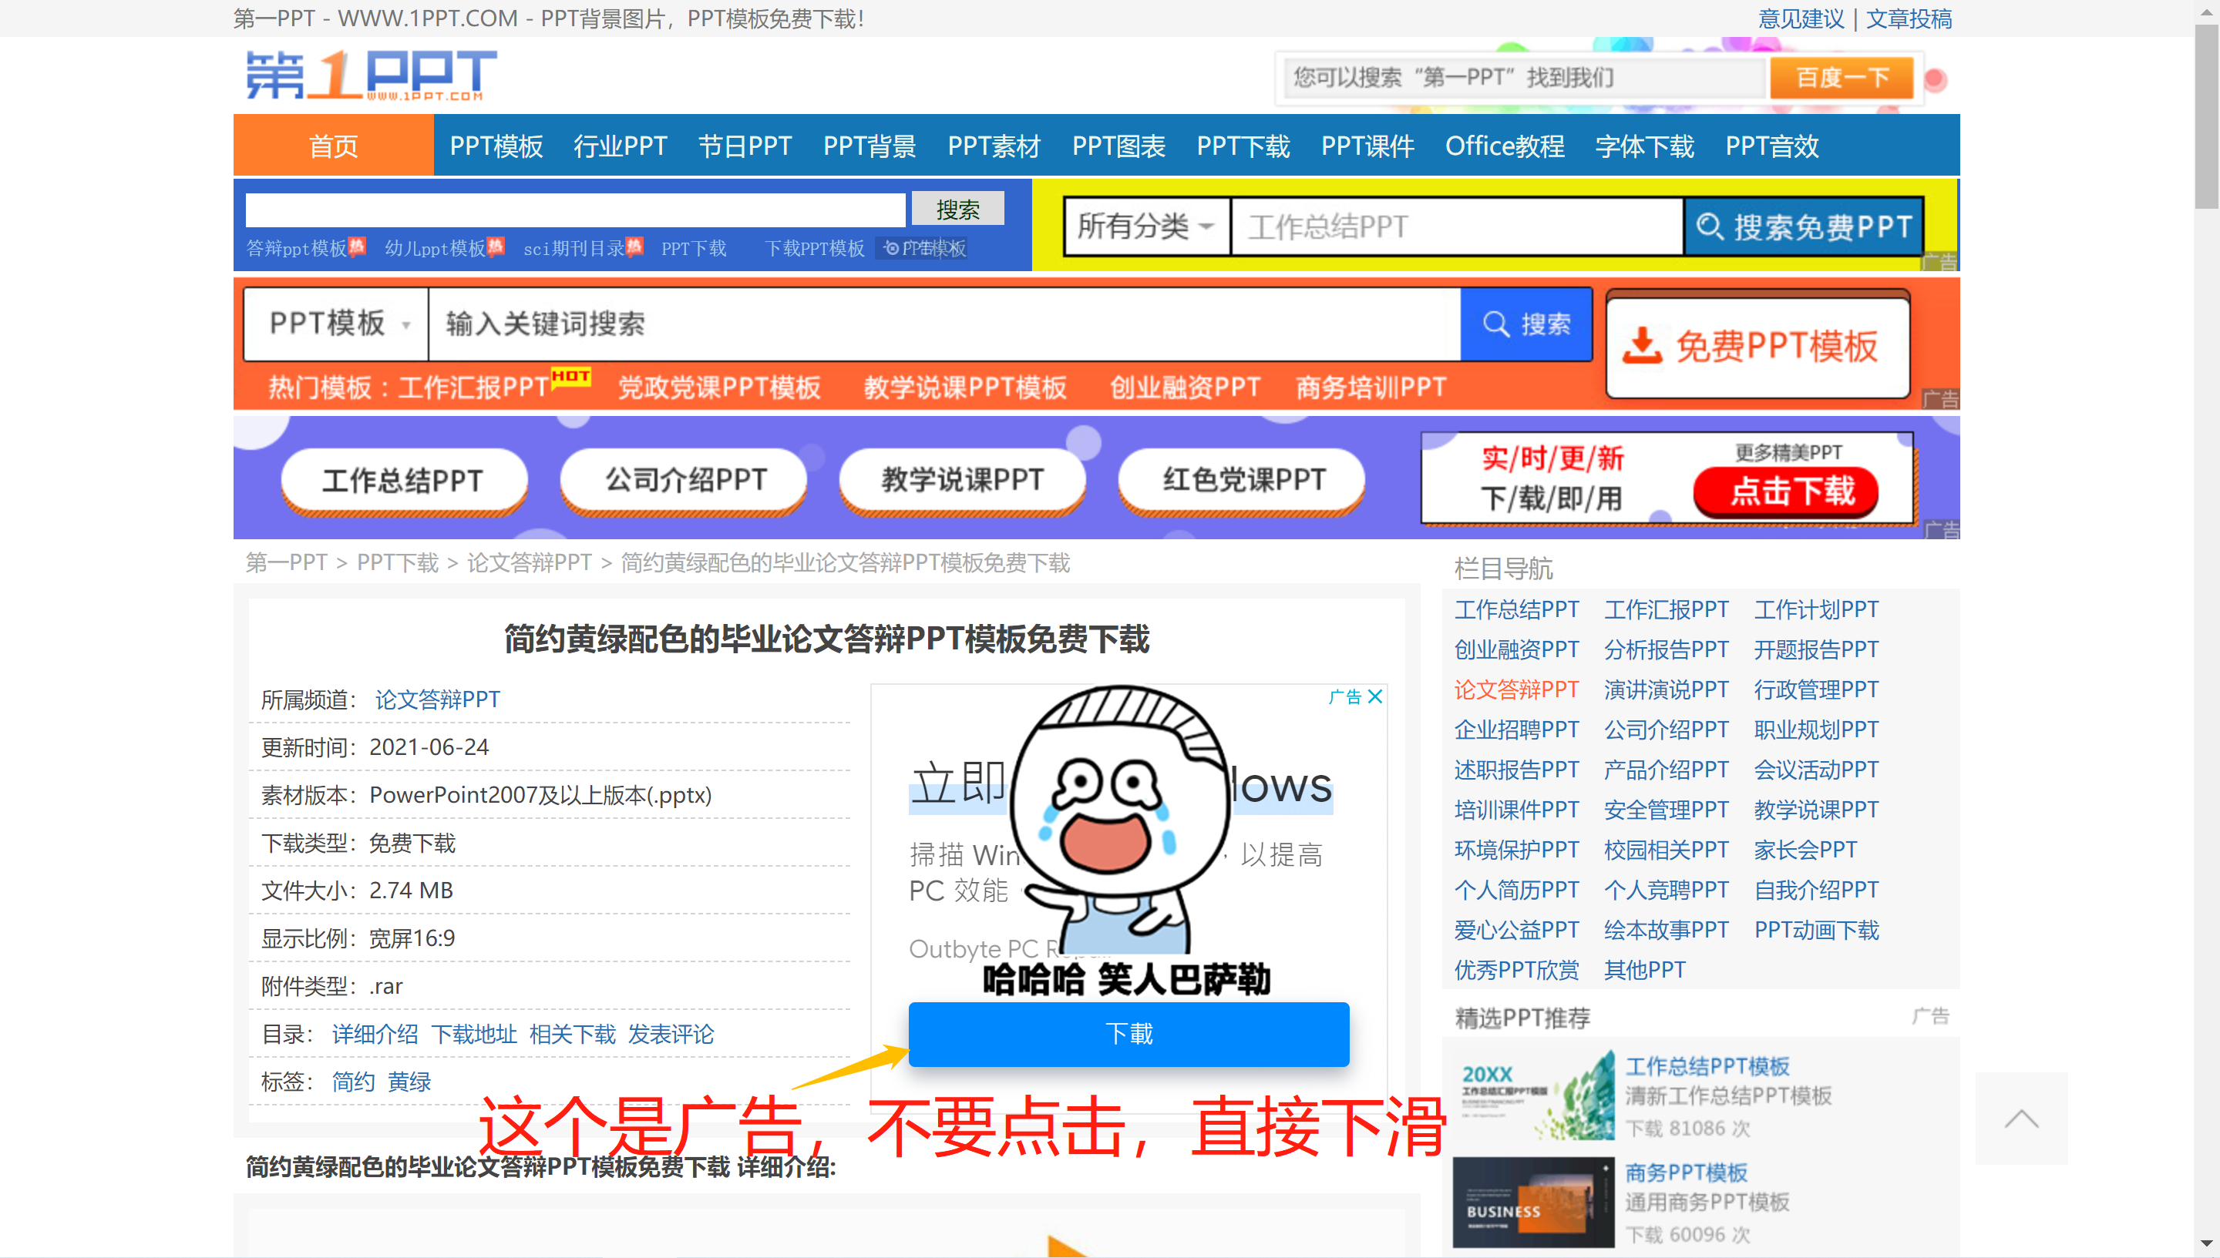Close the advertisement using the X icon

click(1376, 696)
